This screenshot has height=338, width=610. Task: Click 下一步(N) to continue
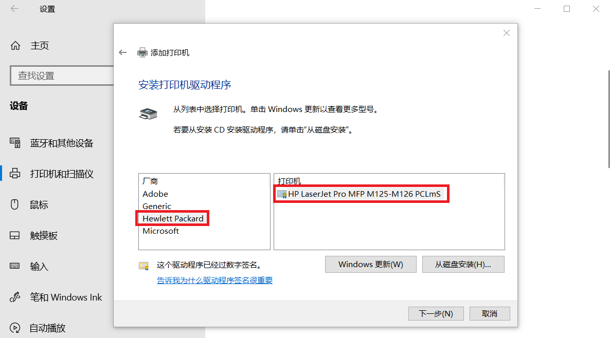point(436,313)
